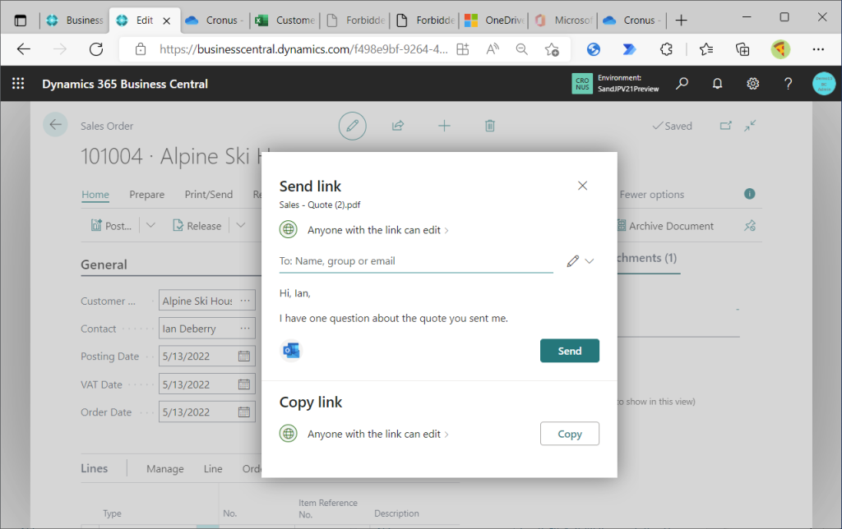842x529 pixels.
Task: Open the settings gear in Business Central
Action: tap(753, 84)
